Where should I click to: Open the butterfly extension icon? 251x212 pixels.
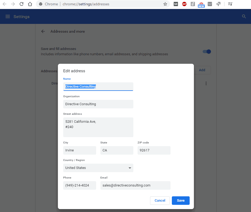point(210,4)
